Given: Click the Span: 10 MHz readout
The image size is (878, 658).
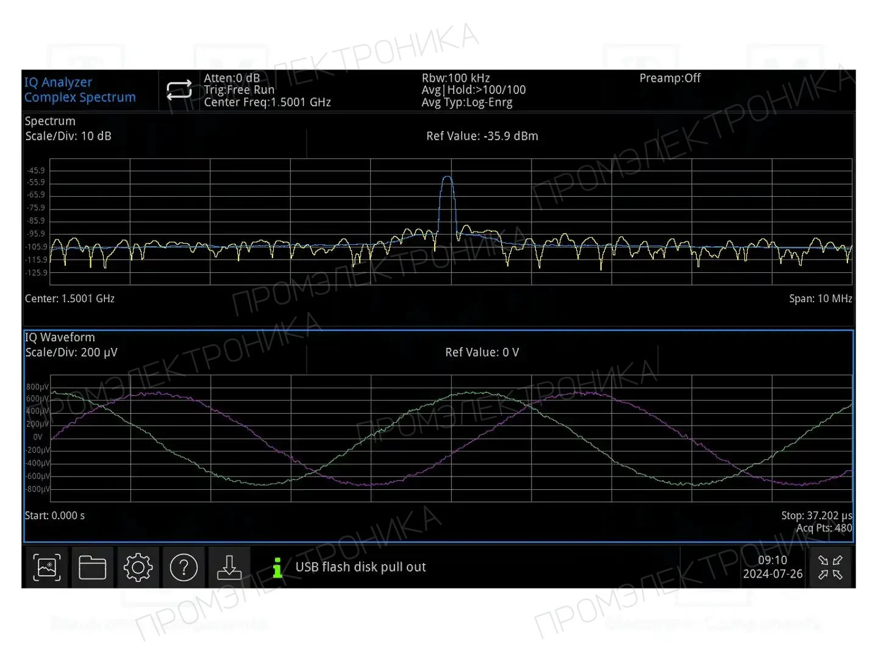Looking at the screenshot, I should point(820,299).
